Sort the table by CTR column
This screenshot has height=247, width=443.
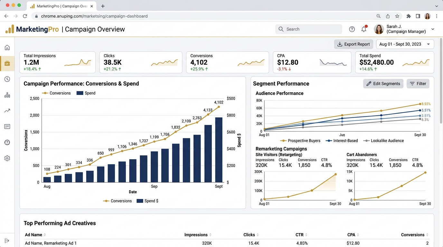click(302, 235)
